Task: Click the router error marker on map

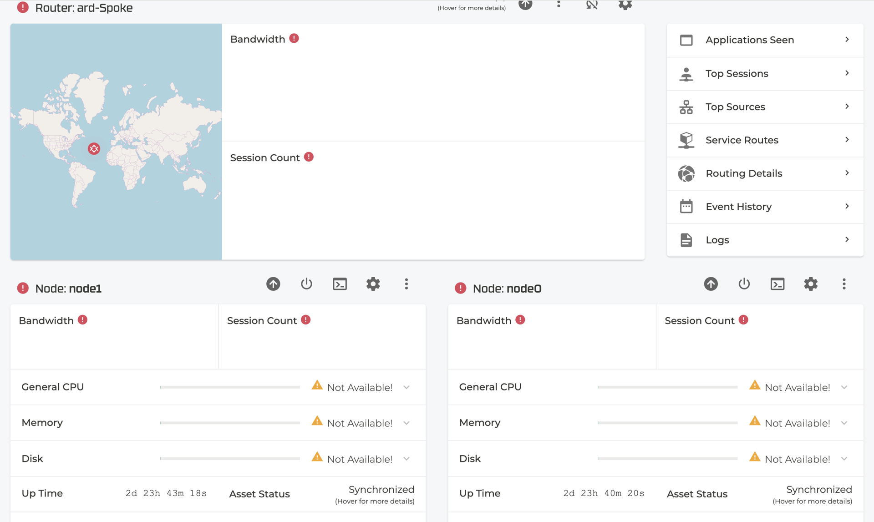Action: tap(94, 148)
